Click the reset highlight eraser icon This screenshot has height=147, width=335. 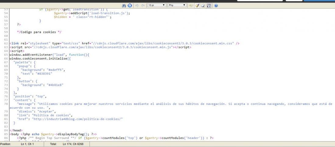pyautogui.click(x=203, y=5)
